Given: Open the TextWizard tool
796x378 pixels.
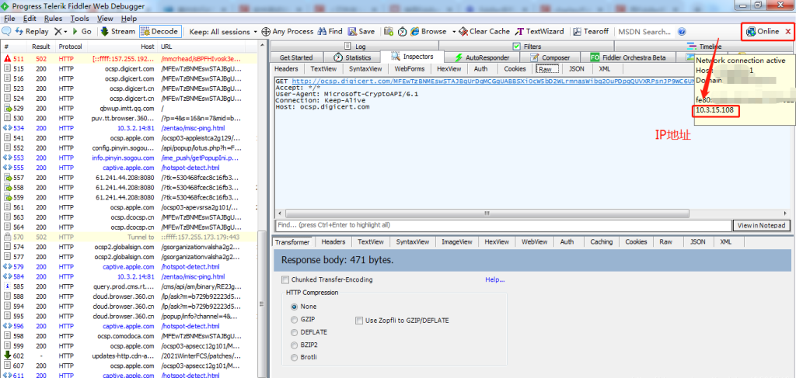Looking at the screenshot, I should 539,31.
